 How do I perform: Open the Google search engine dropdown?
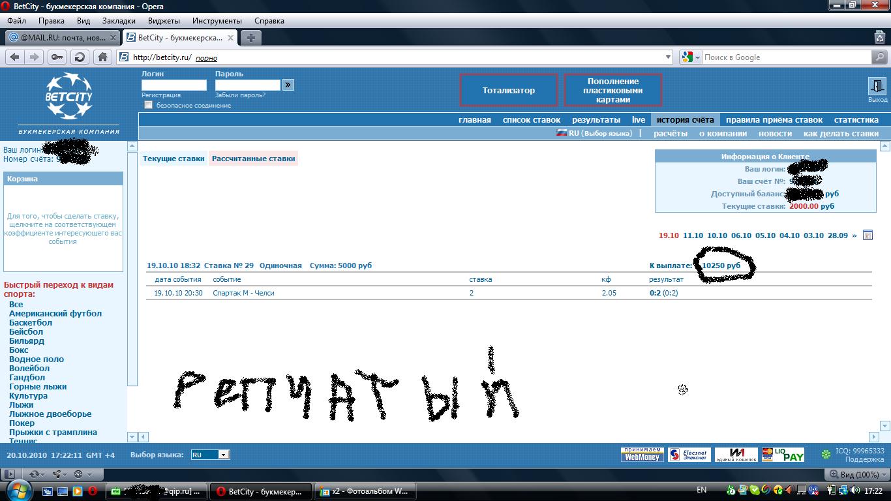click(691, 57)
